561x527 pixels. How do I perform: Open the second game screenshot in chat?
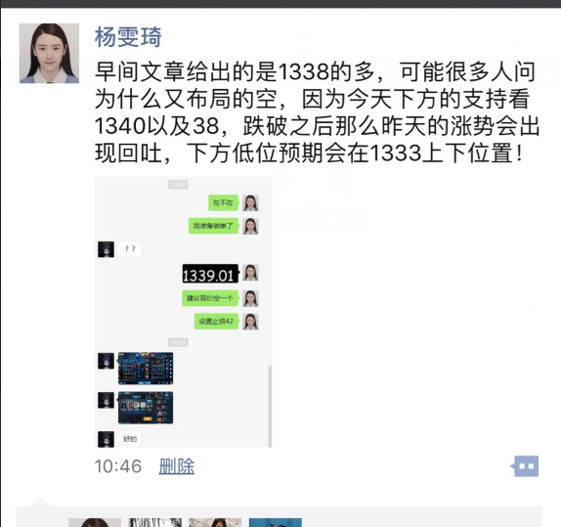point(146,408)
